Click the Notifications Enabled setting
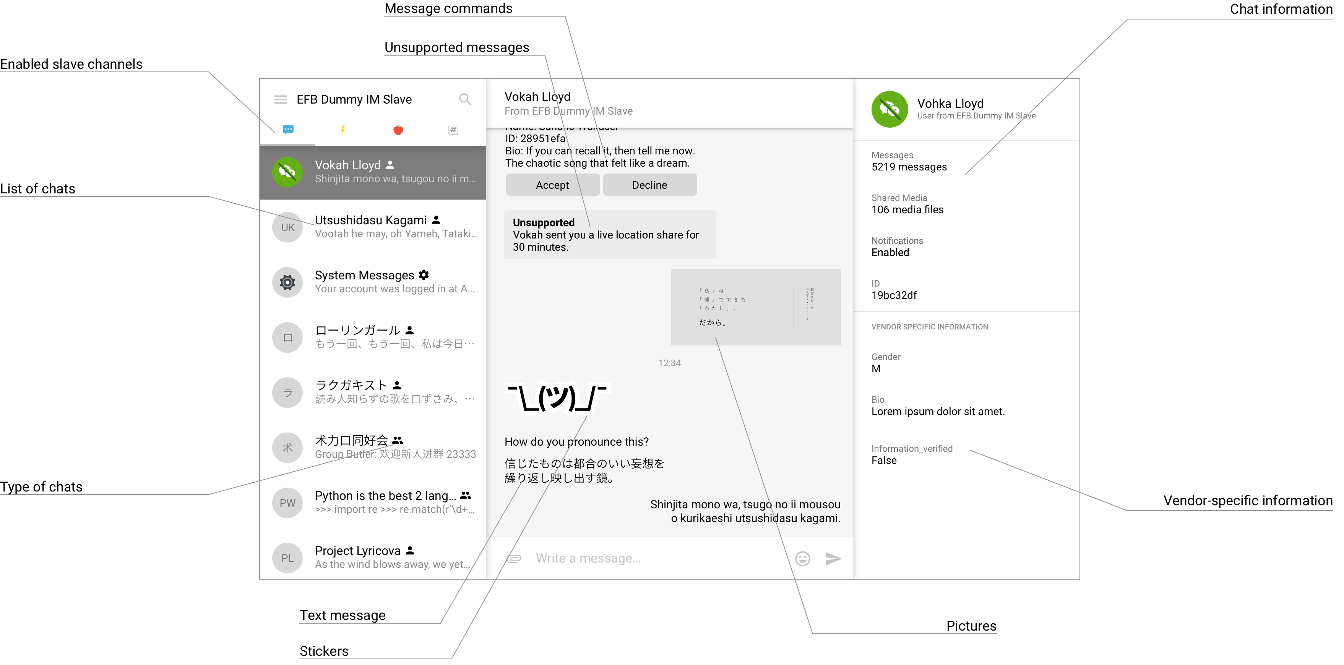 [x=898, y=247]
